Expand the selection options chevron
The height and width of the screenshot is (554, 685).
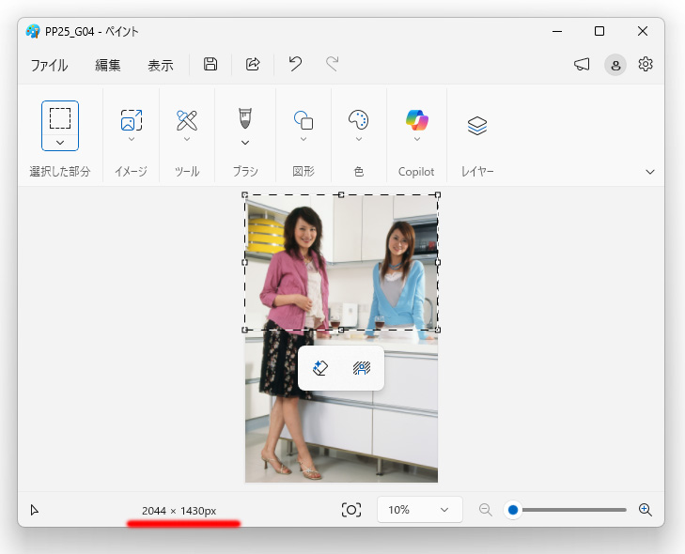60,143
